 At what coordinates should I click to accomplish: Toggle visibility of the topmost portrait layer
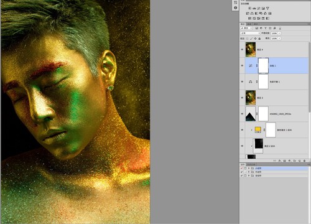tap(242, 50)
